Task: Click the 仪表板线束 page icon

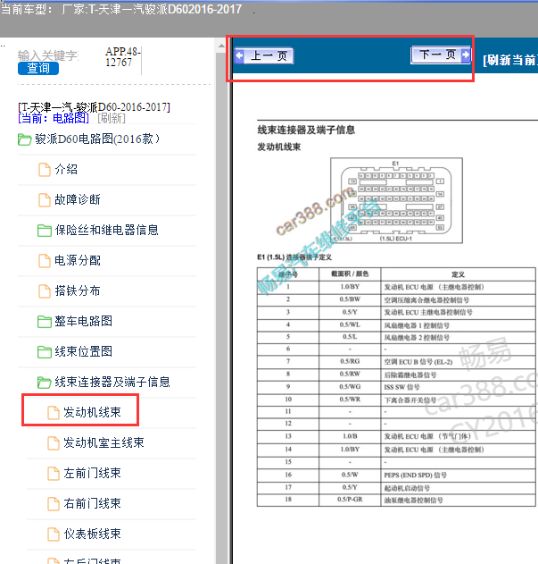Action: [x=54, y=535]
